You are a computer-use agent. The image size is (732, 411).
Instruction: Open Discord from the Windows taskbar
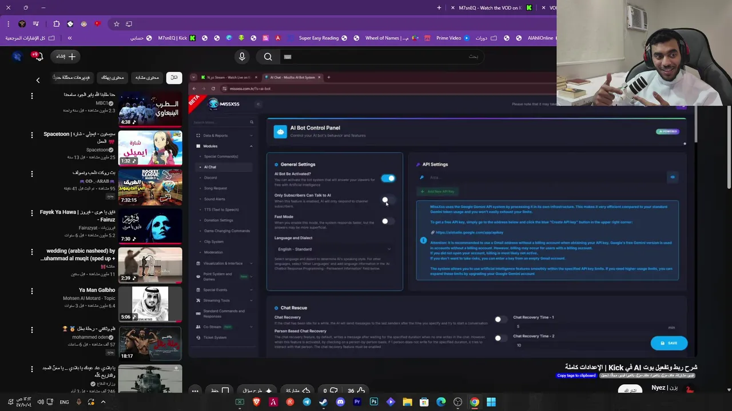(x=340, y=402)
